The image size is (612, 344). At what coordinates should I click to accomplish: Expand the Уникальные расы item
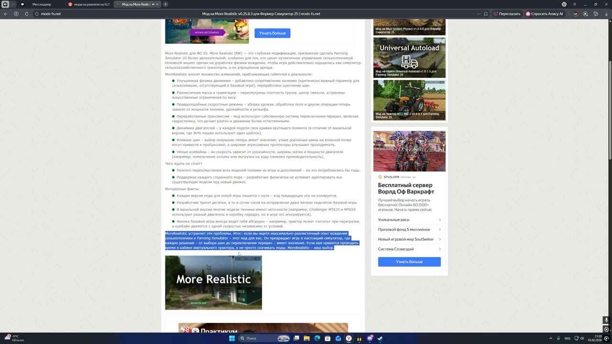coord(409,220)
